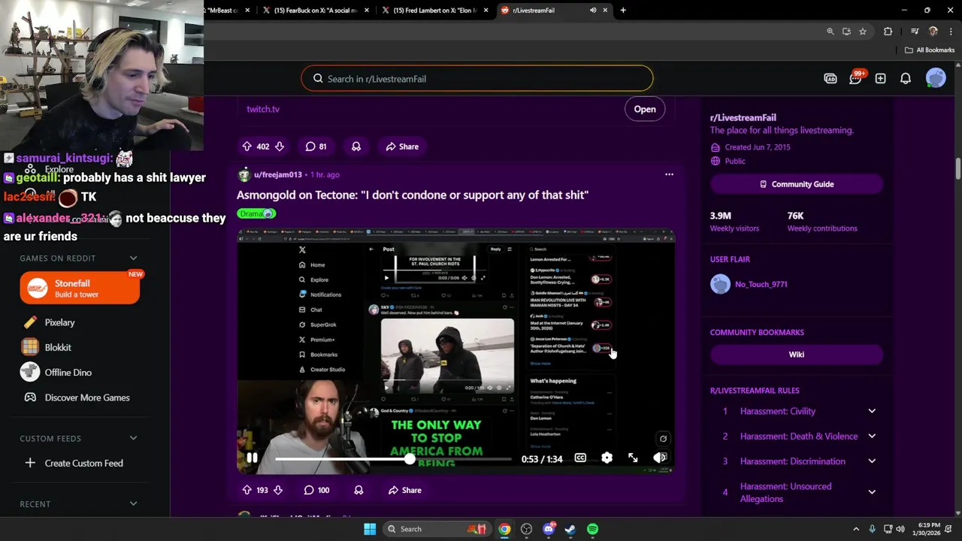Screen dimensions: 962x541
Task: Click Create Custom Feed
Action: pyautogui.click(x=83, y=463)
